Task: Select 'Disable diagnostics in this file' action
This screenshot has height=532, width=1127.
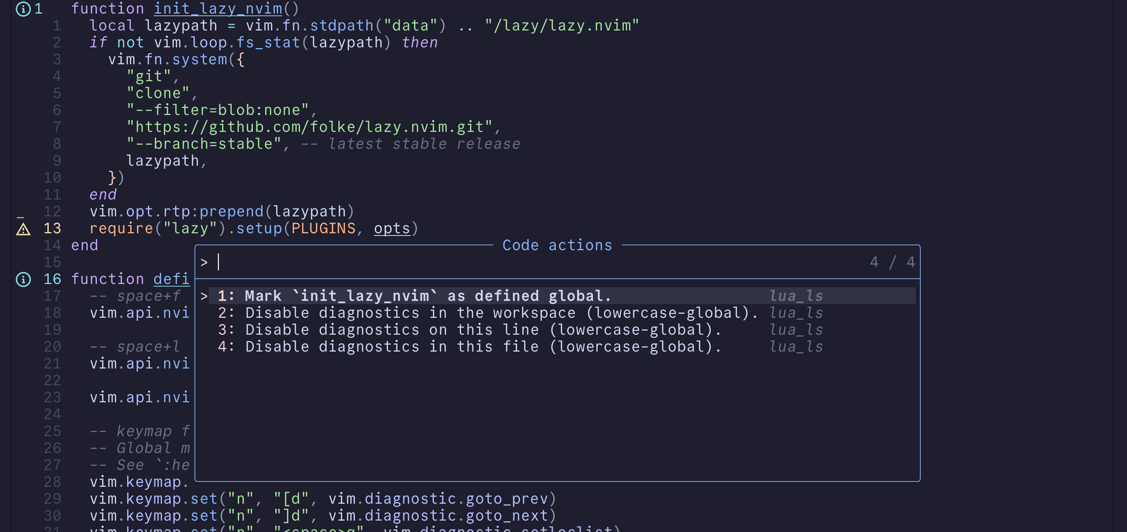Action: [x=469, y=347]
